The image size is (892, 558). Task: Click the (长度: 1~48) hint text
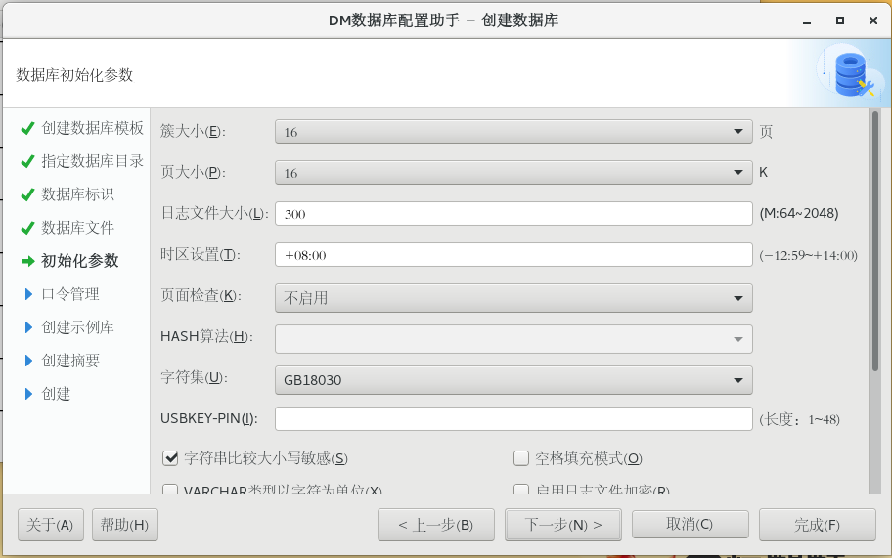coord(799,419)
